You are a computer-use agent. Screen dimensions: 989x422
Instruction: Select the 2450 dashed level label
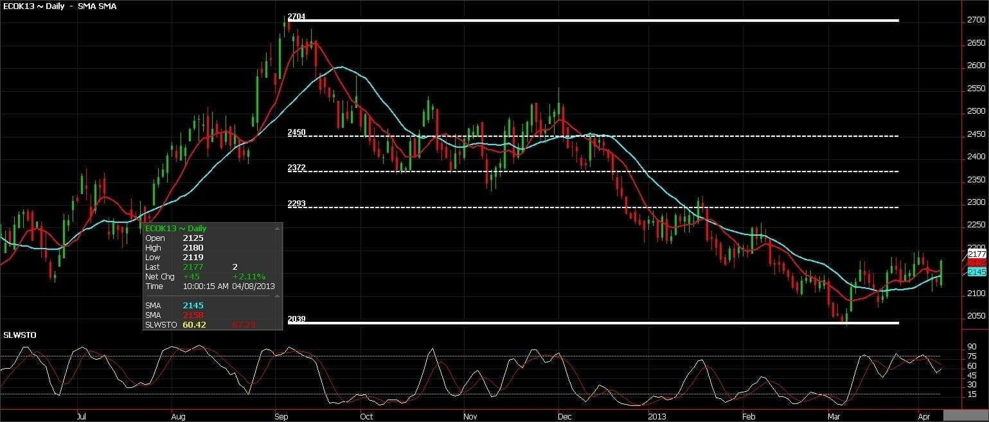(296, 132)
